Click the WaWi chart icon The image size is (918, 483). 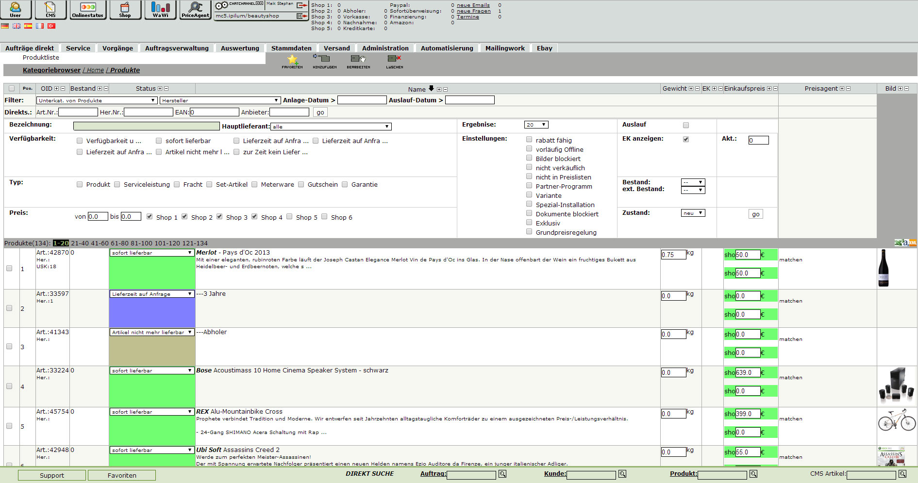click(160, 9)
